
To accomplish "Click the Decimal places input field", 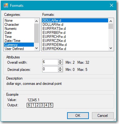I will tap(50, 69).
